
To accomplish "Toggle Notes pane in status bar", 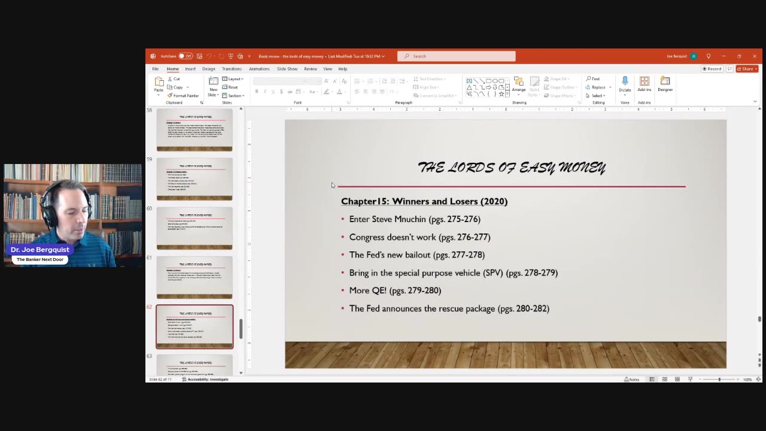I will coord(632,380).
